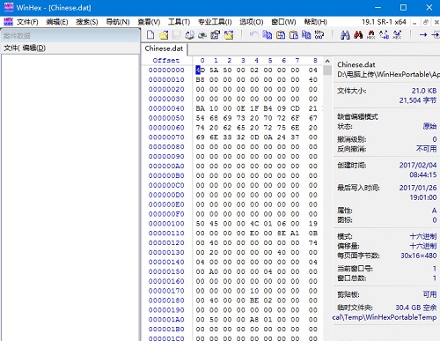The height and width of the screenshot is (341, 440).
Task: Open the 查看(V) menu
Action: click(149, 22)
